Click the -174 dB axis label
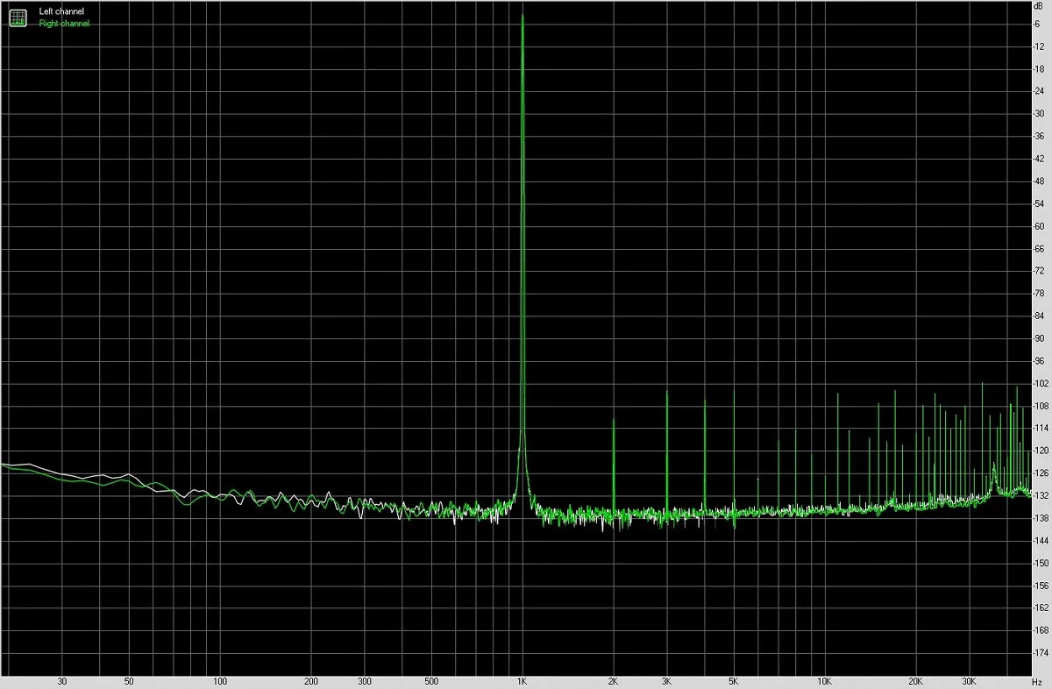Image resolution: width=1052 pixels, height=689 pixels. (x=1039, y=653)
